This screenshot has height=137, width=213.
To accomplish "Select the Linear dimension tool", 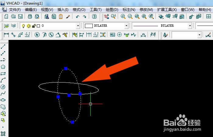I will click(x=6, y=35).
